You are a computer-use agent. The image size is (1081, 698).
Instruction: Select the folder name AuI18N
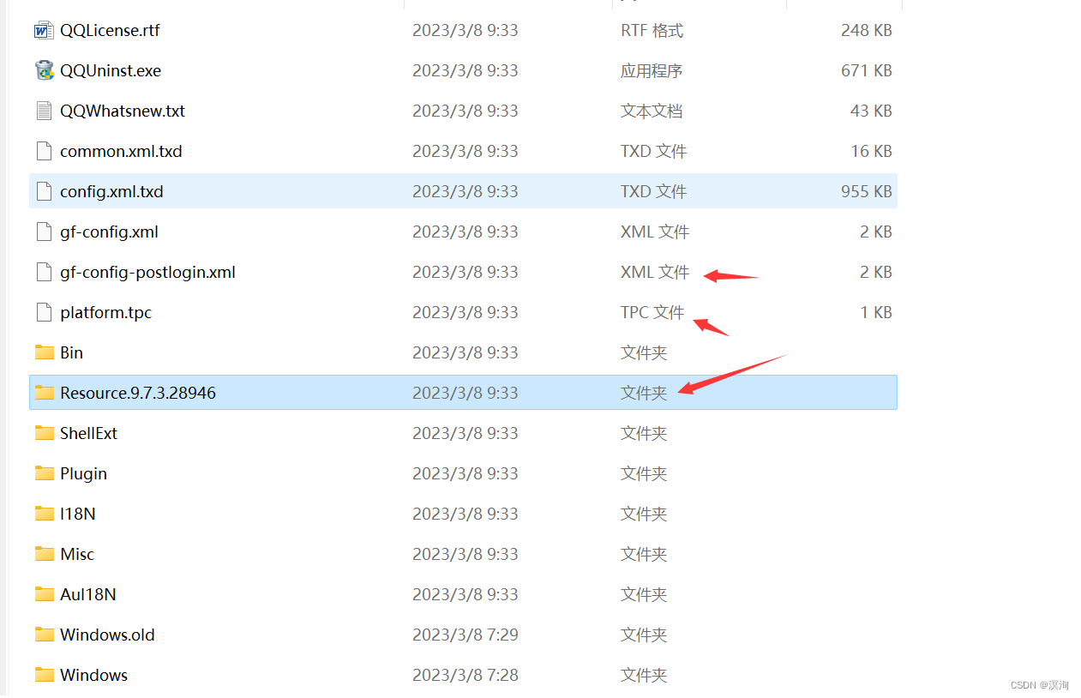click(87, 594)
